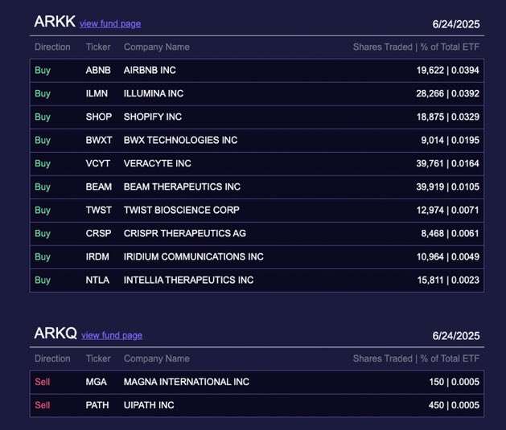
Task: Click ARKK Shares Traded | % of Total ETF header
Action: point(416,47)
